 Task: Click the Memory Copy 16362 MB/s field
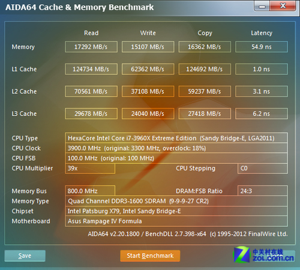tap(205, 47)
